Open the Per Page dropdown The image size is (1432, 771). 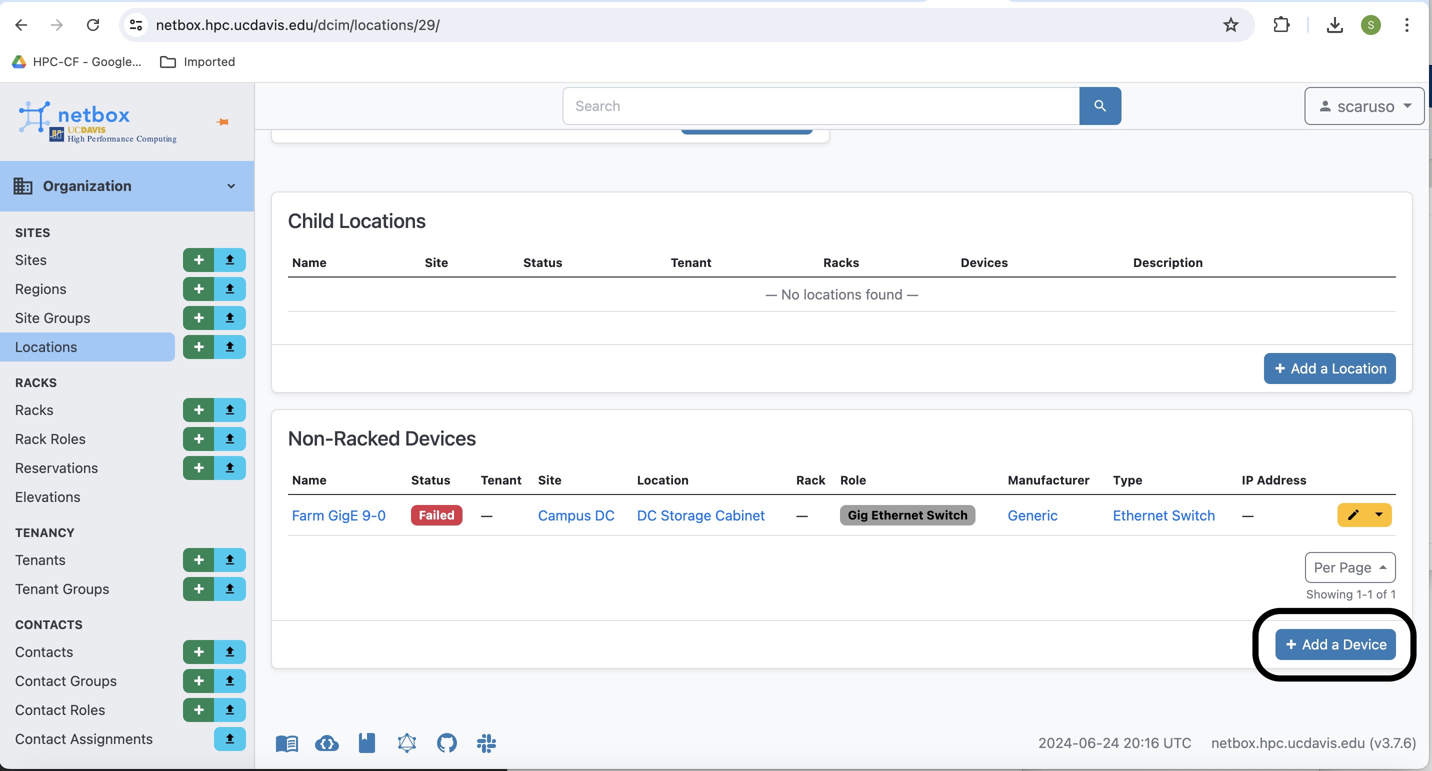(x=1349, y=567)
